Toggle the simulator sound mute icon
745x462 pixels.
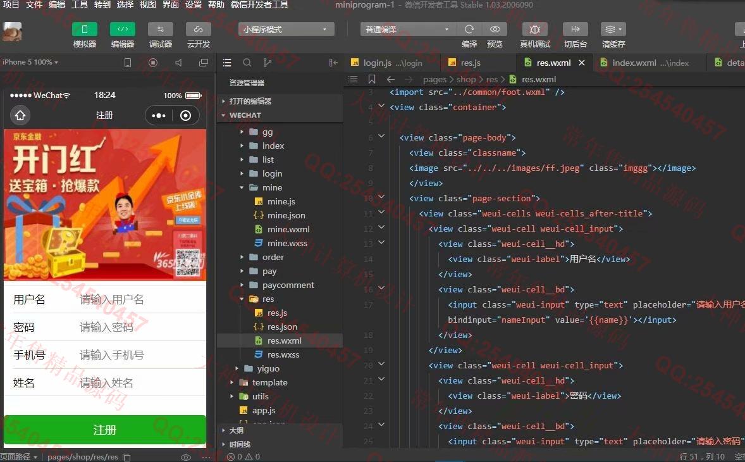(178, 63)
